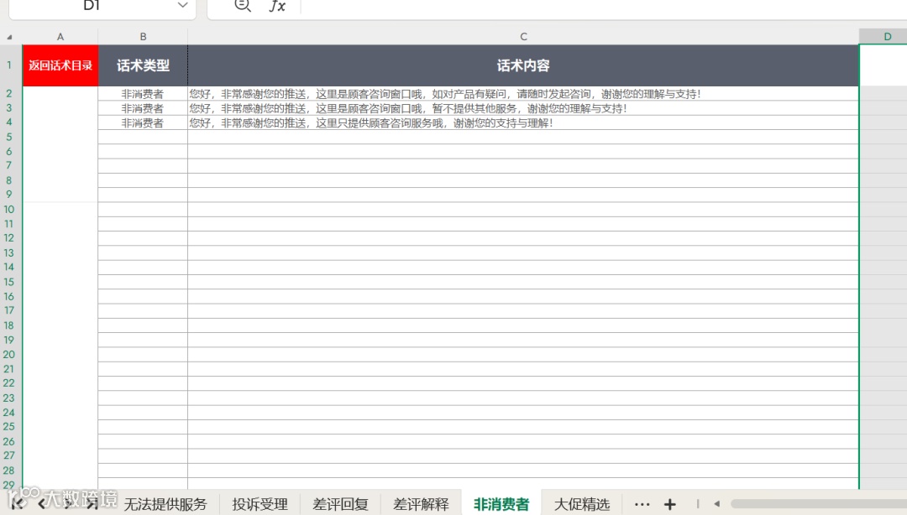Switch to the 无法提供服务 sheet tab

pos(165,504)
